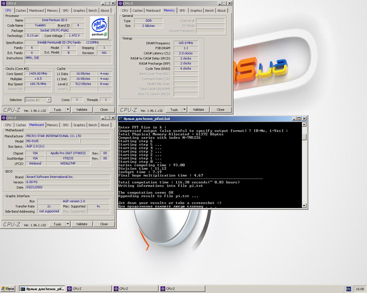Click the 165.8 MHz DRAM frequency value

(186, 43)
